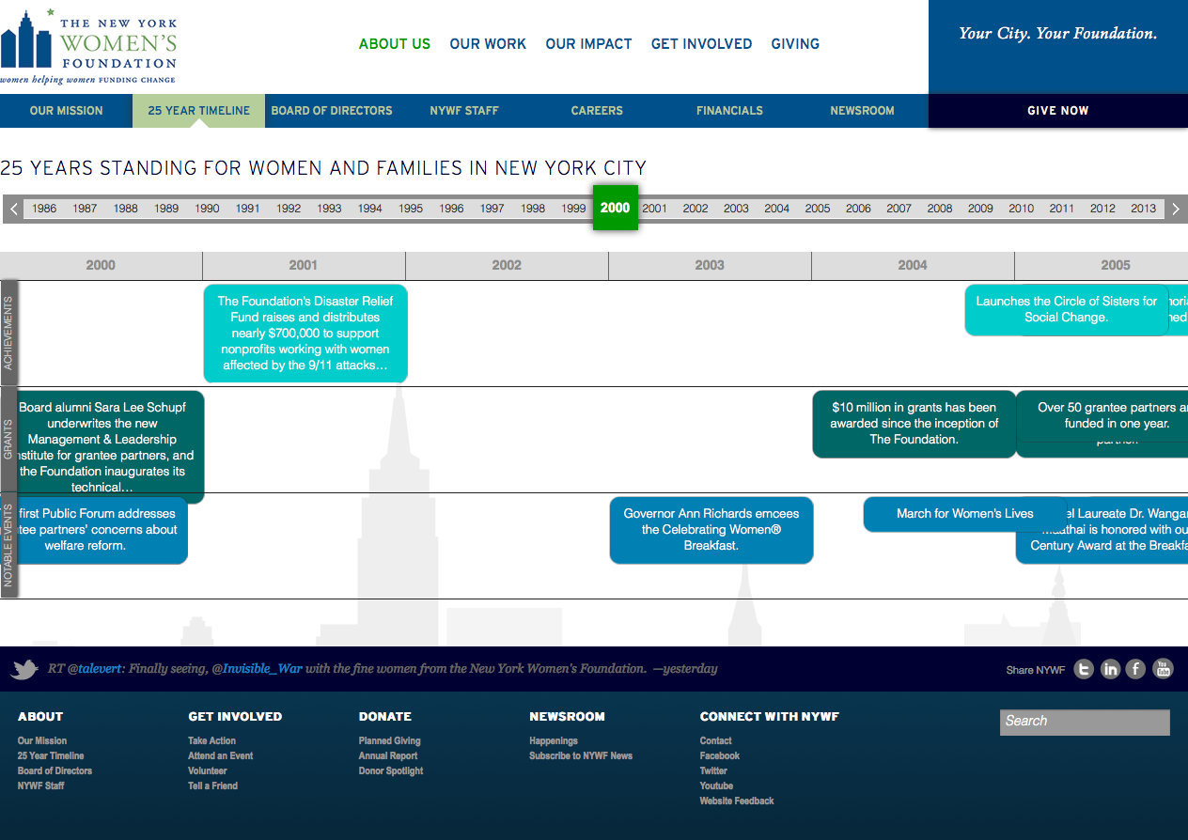Move year strip left with arrow

(13, 209)
